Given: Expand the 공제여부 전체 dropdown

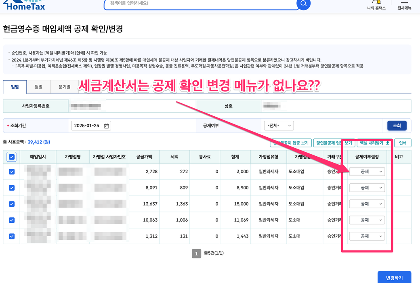Looking at the screenshot, I should pos(279,126).
